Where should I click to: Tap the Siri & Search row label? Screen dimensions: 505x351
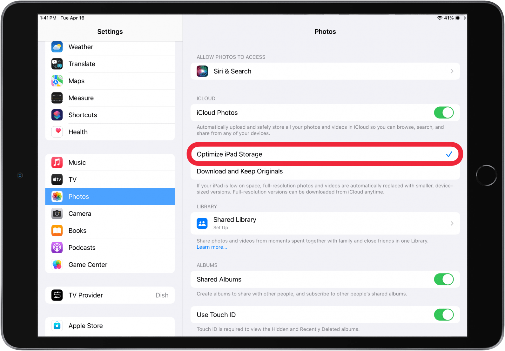click(232, 71)
